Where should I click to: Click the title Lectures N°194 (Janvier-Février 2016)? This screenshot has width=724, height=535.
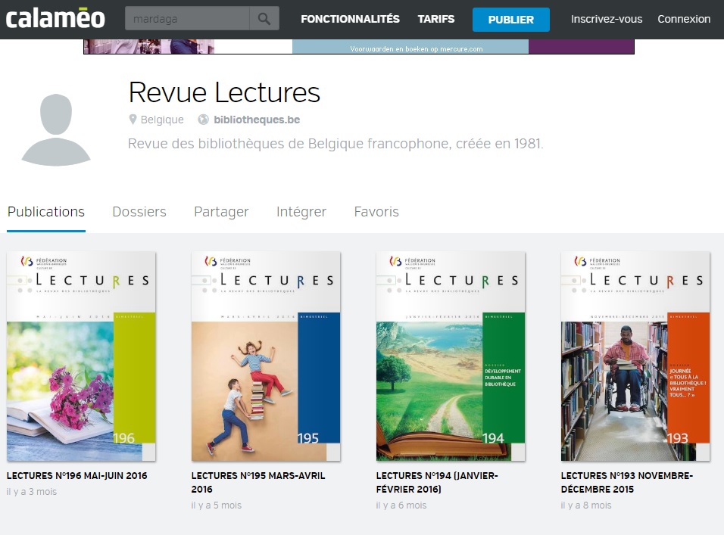click(437, 483)
